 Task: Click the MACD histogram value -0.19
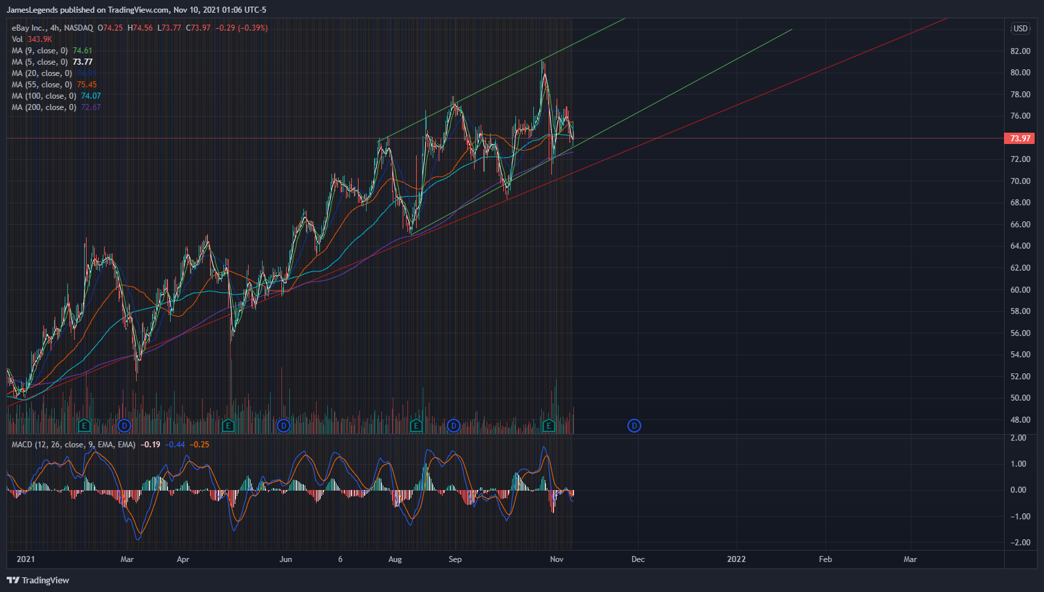[x=151, y=445]
